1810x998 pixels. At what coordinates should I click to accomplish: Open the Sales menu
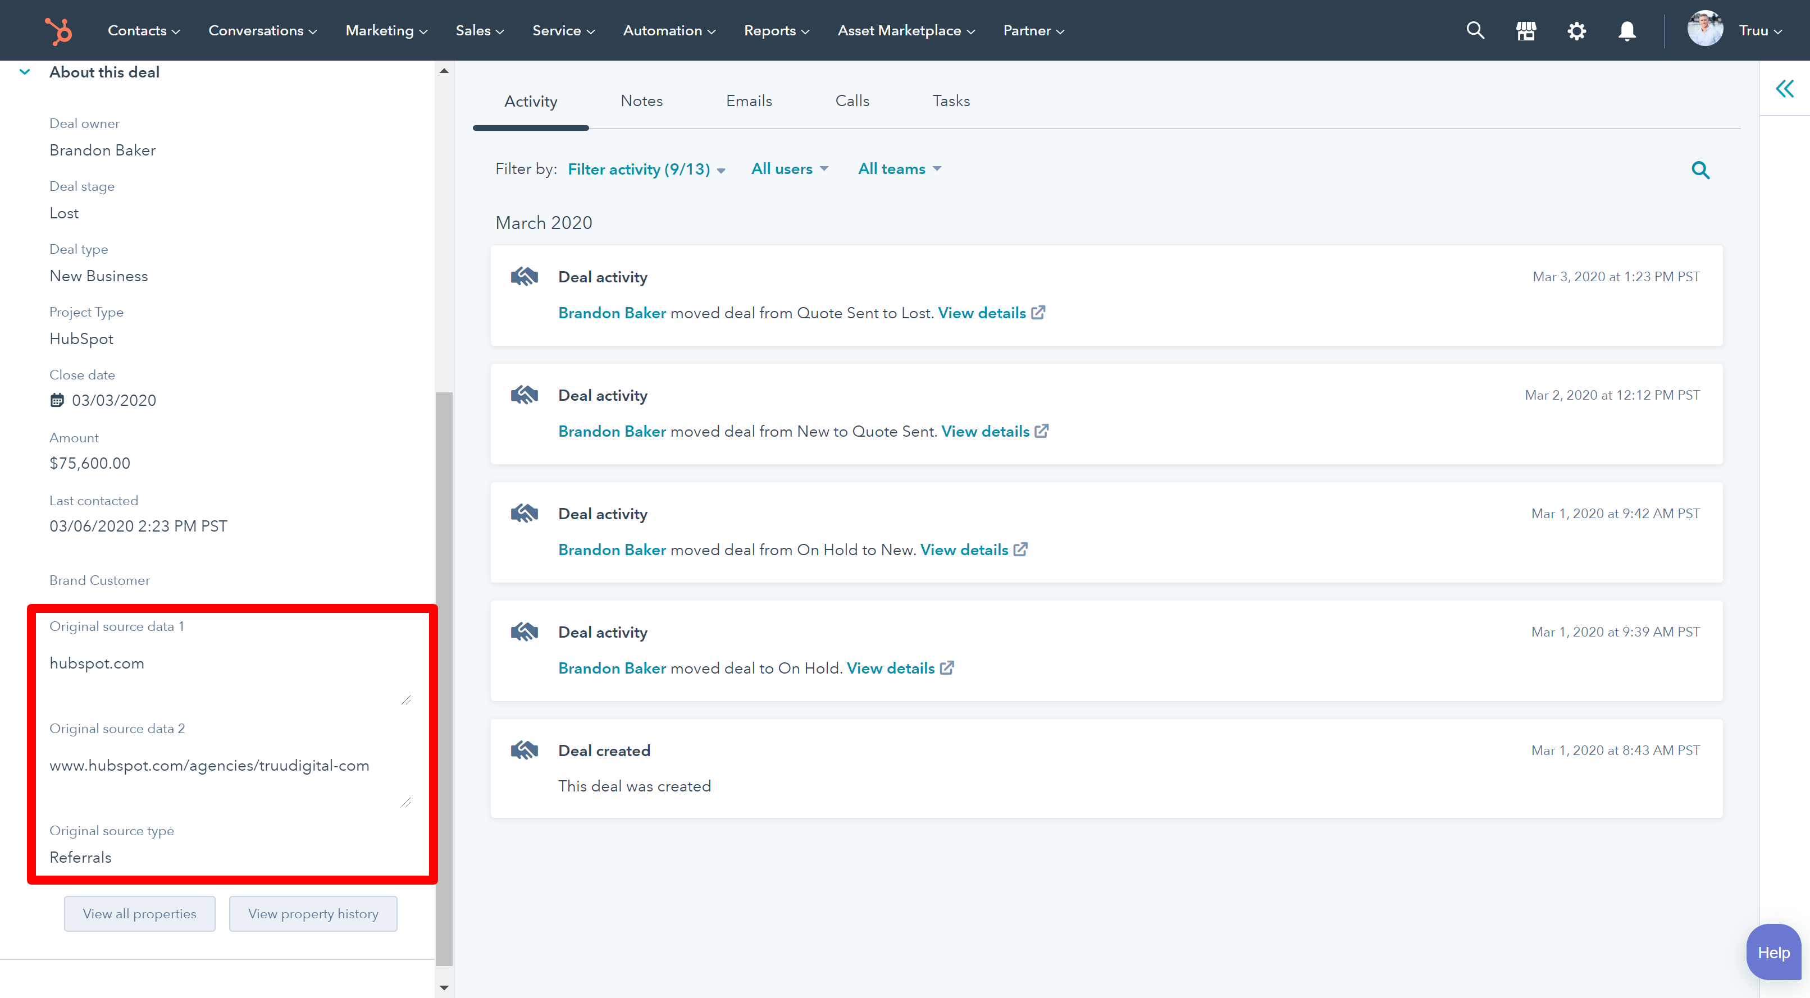[x=480, y=31]
